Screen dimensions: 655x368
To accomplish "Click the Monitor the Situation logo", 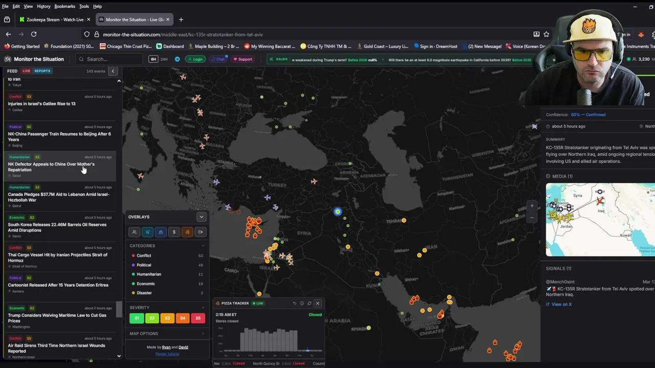I will 34,59.
